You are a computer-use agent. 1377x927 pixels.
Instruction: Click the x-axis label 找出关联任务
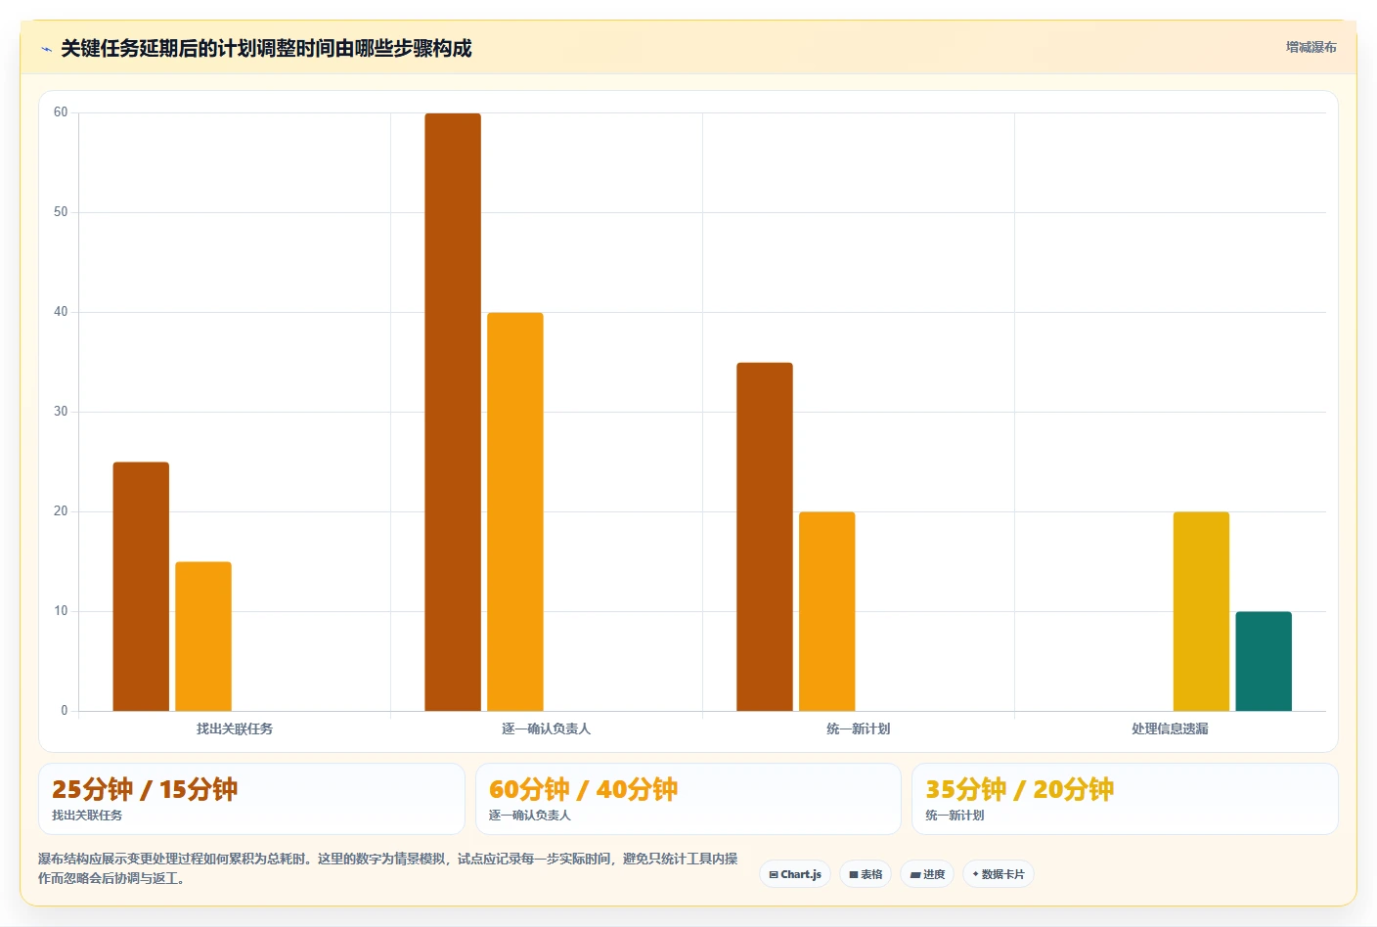pos(235,728)
